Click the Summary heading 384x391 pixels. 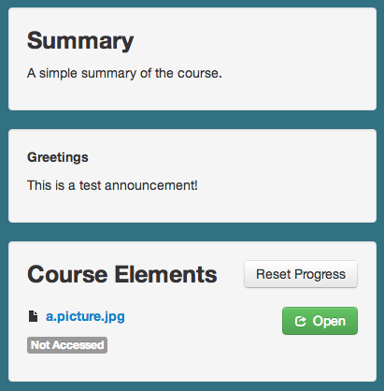click(x=80, y=41)
